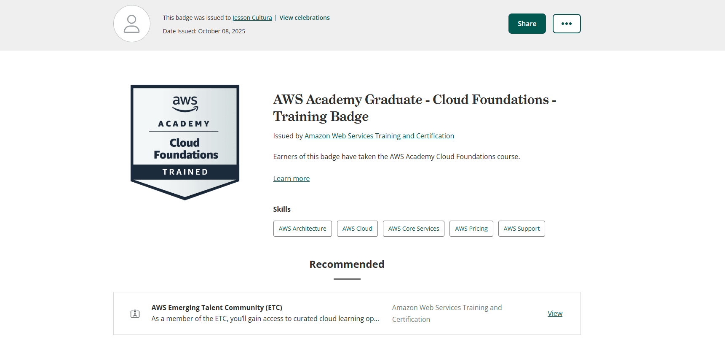Click the AWS Emerging Talent Community title
This screenshot has height=348, width=725.
(x=217, y=308)
